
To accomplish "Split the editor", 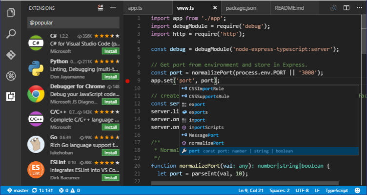I will [x=347, y=8].
